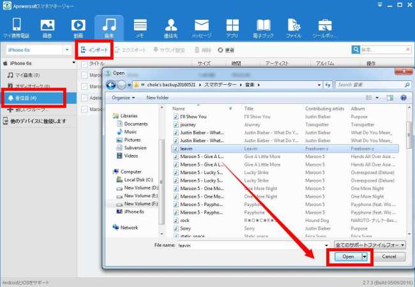Check the second song row checkbox
415x287 pixels.
pos(84,86)
